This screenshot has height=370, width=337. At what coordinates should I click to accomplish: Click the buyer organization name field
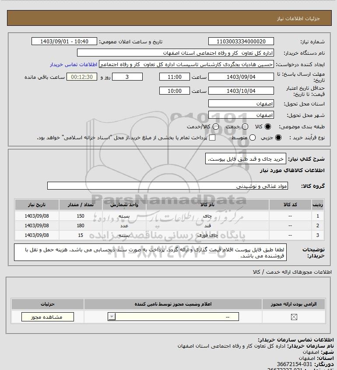(175, 53)
